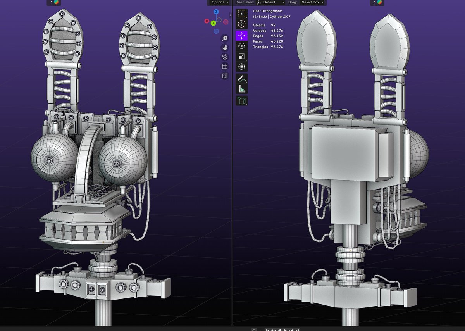
Task: Open the Orientation Default dropdown
Action: click(271, 2)
